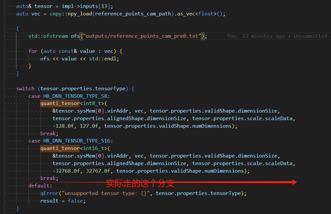Click the std::ofstream type name
331x214 pixels.
point(48,36)
